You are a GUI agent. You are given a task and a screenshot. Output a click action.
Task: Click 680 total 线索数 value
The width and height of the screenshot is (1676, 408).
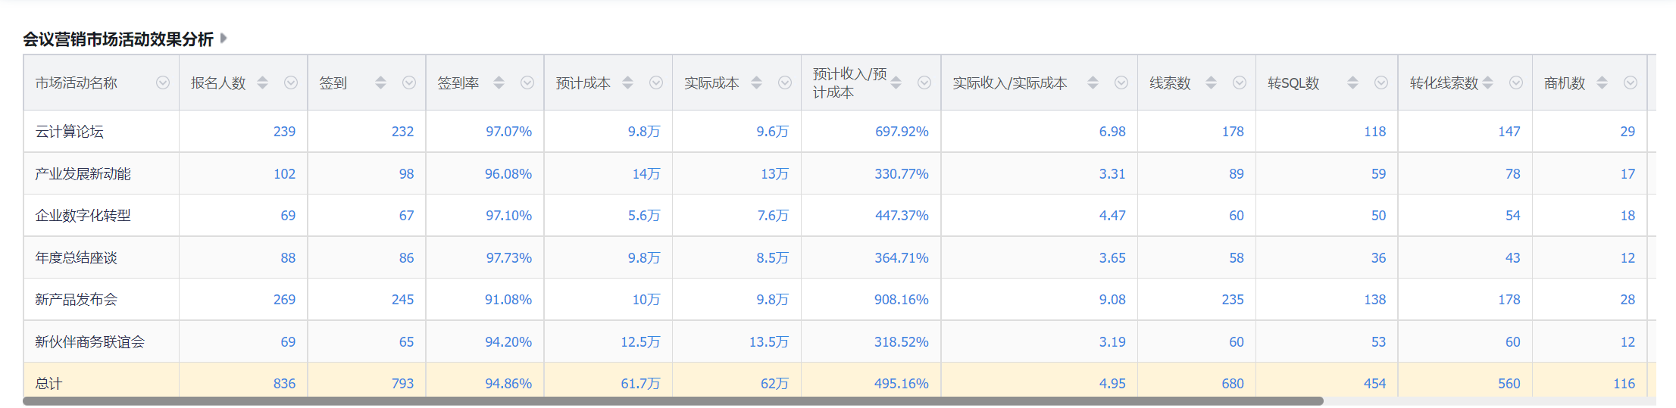[x=1233, y=384]
